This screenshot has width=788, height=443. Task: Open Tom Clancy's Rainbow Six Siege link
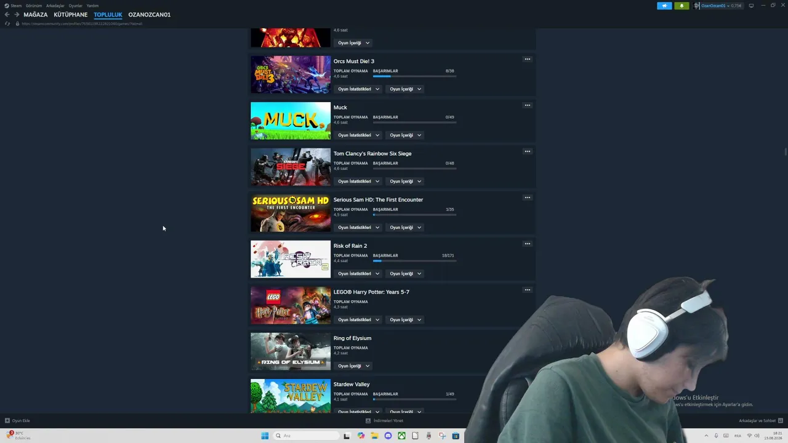pos(372,154)
